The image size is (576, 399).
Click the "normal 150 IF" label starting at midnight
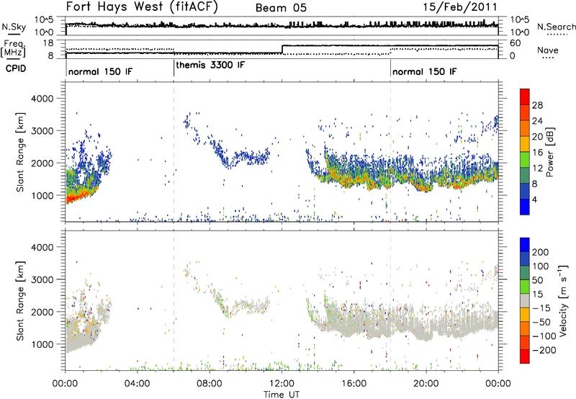(100, 71)
